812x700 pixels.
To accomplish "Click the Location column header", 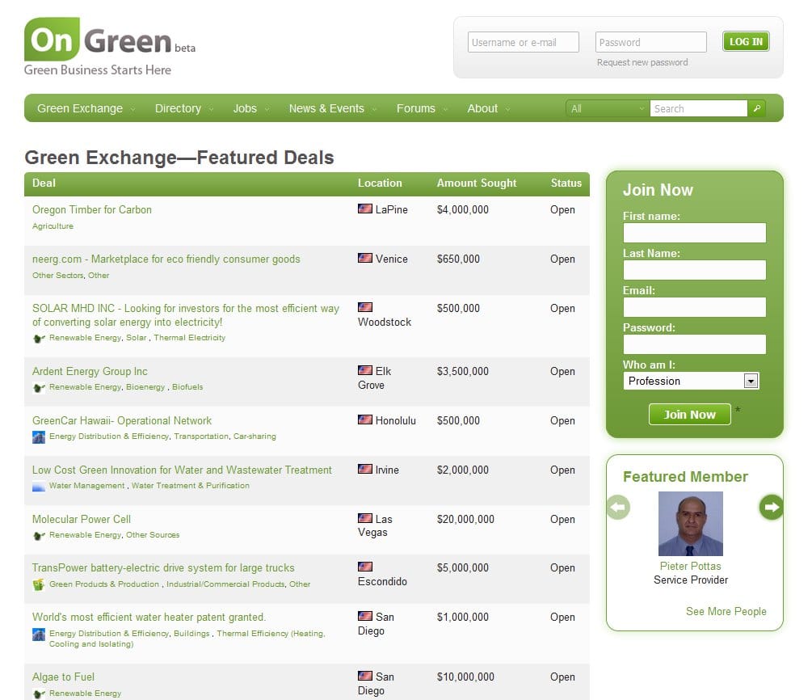I will 380,183.
